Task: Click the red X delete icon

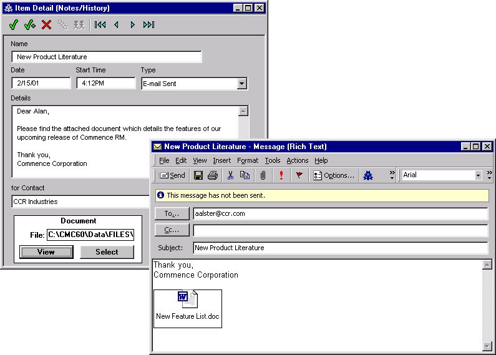Action: click(46, 25)
